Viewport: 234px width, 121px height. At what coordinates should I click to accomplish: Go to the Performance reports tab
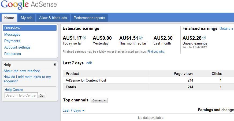point(89,18)
